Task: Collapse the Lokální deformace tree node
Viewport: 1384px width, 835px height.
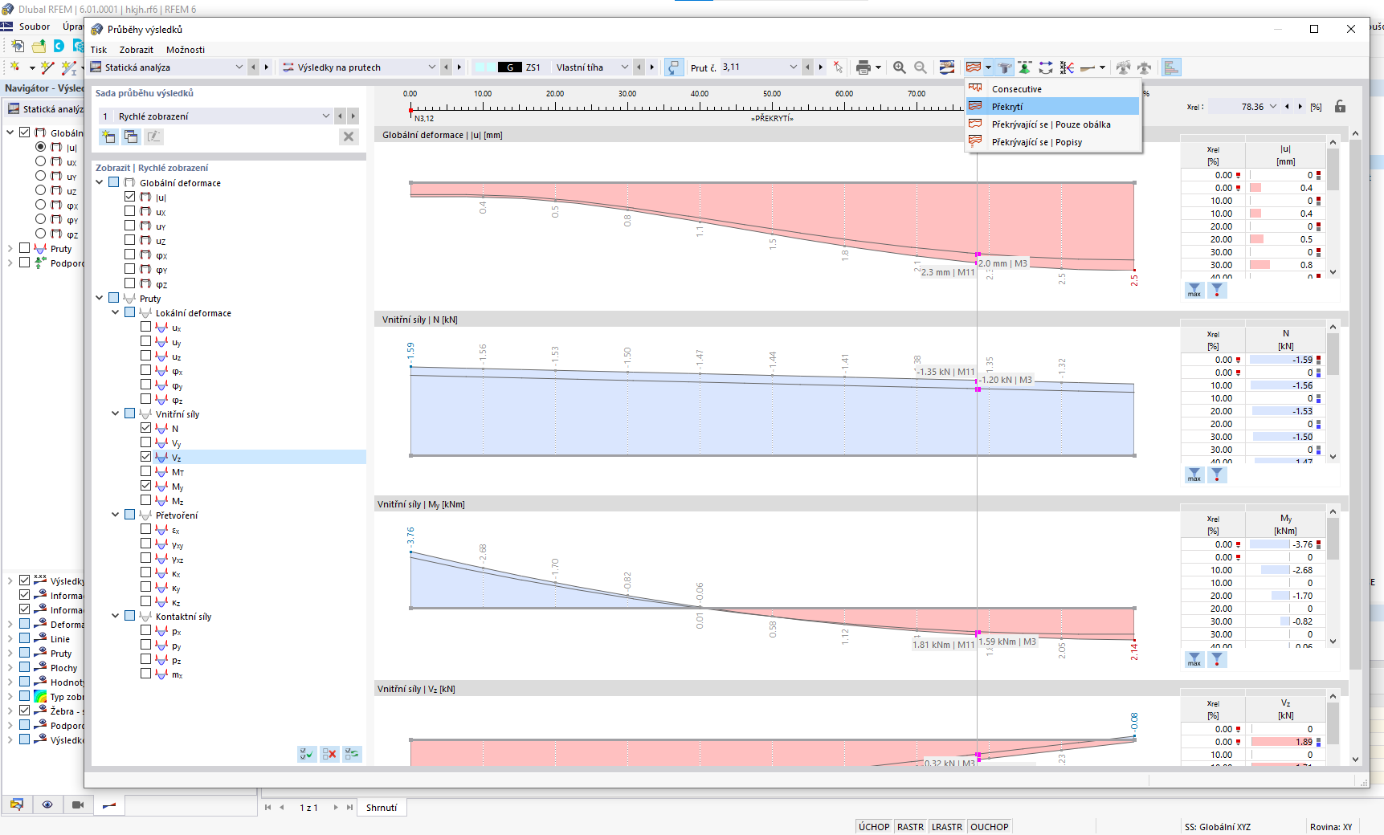Action: click(116, 312)
